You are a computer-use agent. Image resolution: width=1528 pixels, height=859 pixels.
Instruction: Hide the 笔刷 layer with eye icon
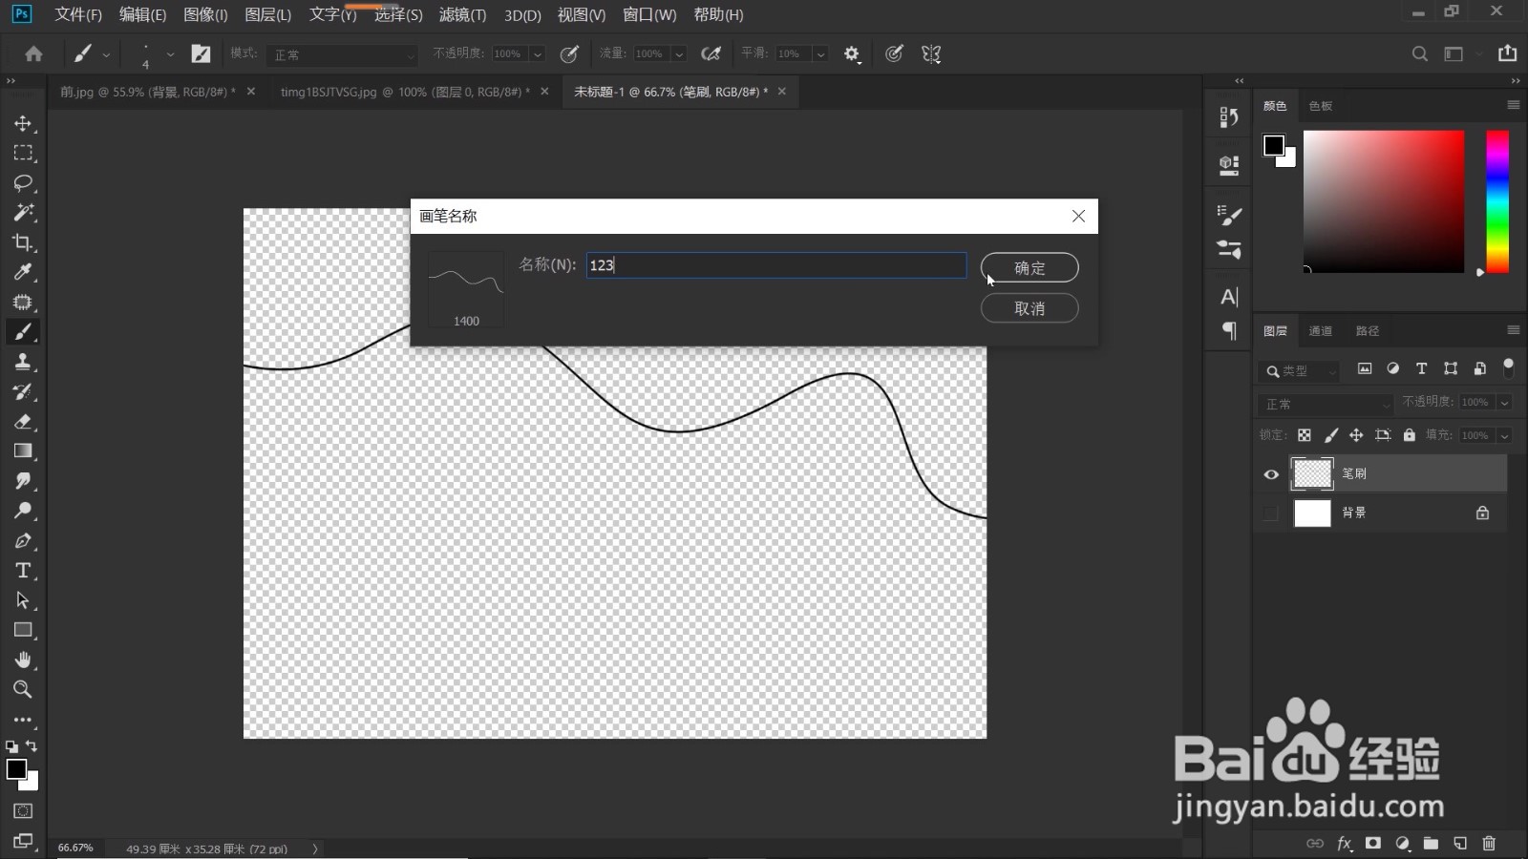point(1271,474)
